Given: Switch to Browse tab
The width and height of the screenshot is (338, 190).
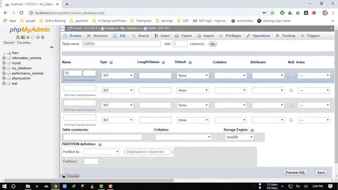Looking at the screenshot, I should (72, 36).
